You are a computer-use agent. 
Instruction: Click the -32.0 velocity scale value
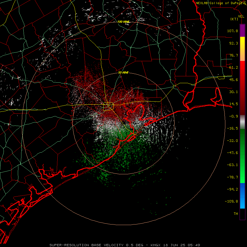tap(232, 141)
